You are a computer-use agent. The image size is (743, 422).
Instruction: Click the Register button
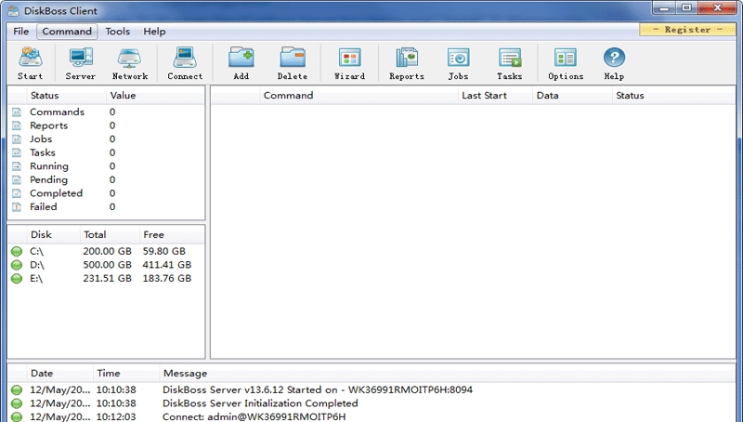click(687, 30)
